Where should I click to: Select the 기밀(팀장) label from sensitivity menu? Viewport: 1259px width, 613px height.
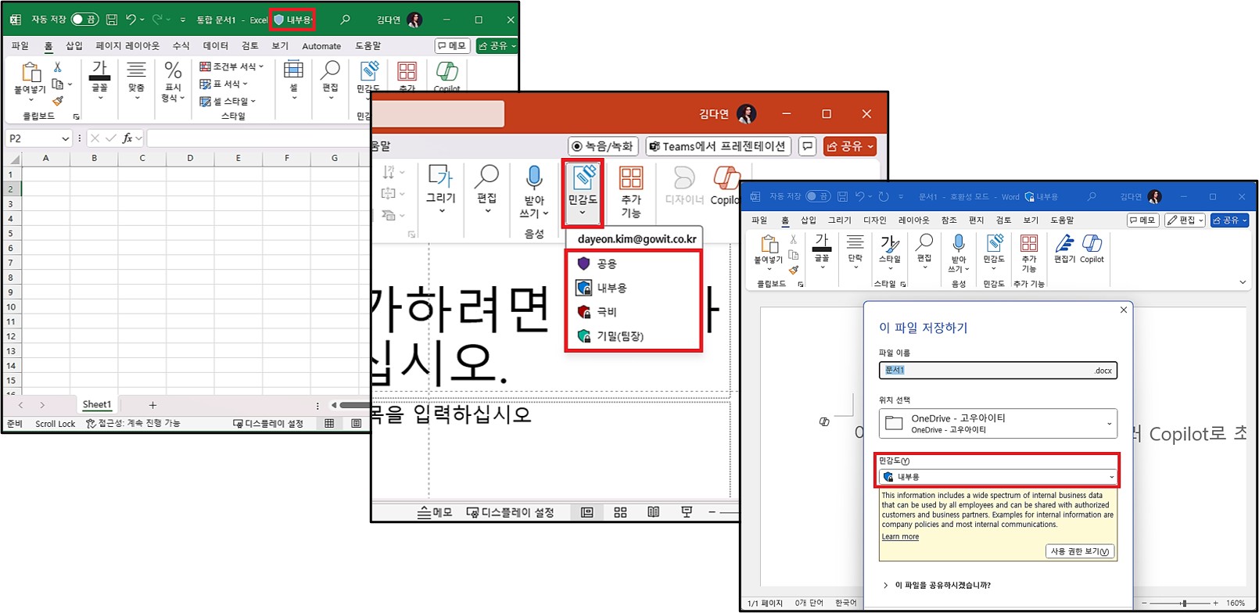click(619, 336)
